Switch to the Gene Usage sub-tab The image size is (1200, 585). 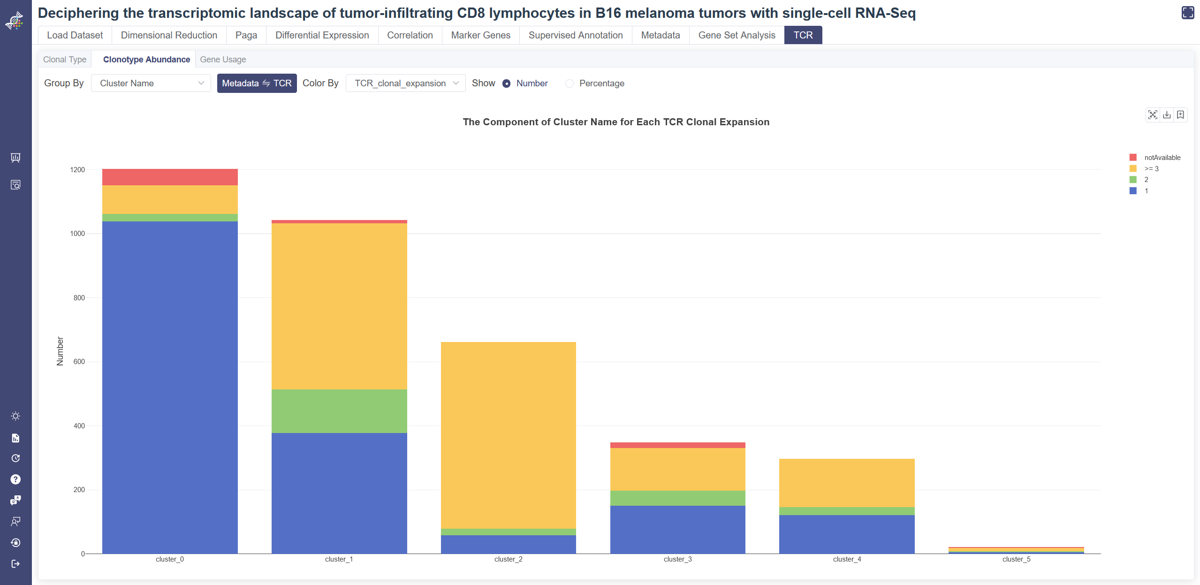(x=223, y=60)
